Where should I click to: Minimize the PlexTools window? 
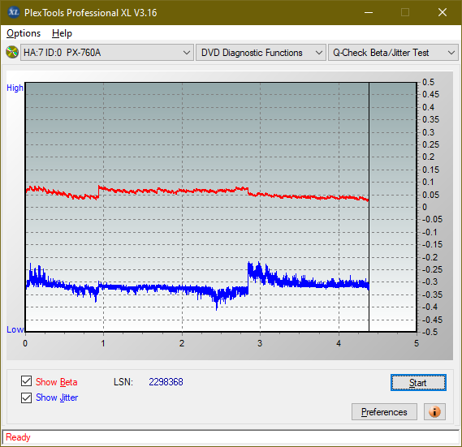click(369, 12)
